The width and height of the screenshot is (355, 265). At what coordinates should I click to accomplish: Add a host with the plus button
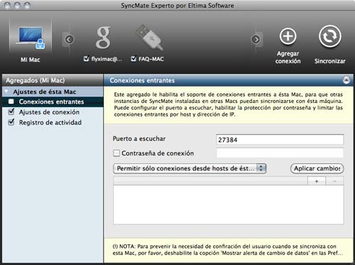[x=317, y=181]
